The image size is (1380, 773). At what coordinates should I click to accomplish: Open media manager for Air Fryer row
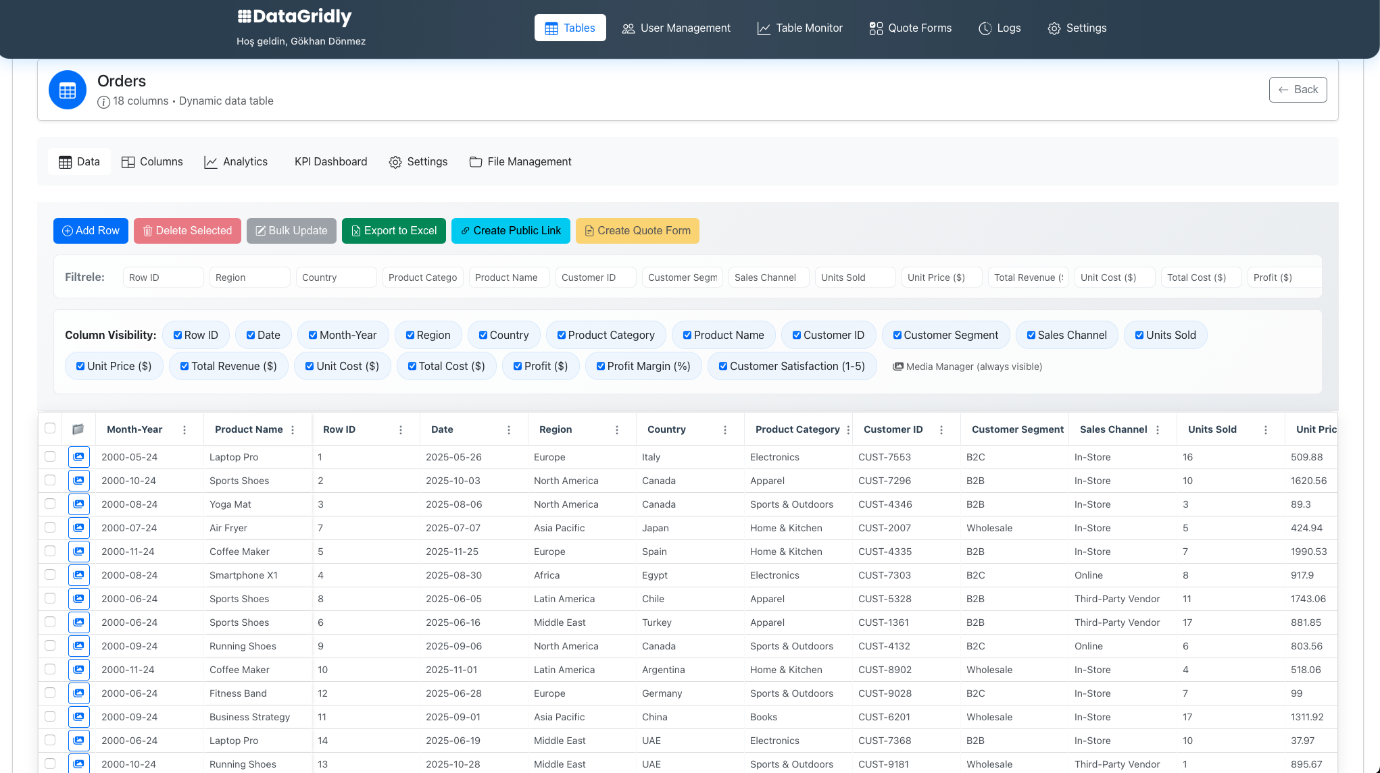(78, 528)
